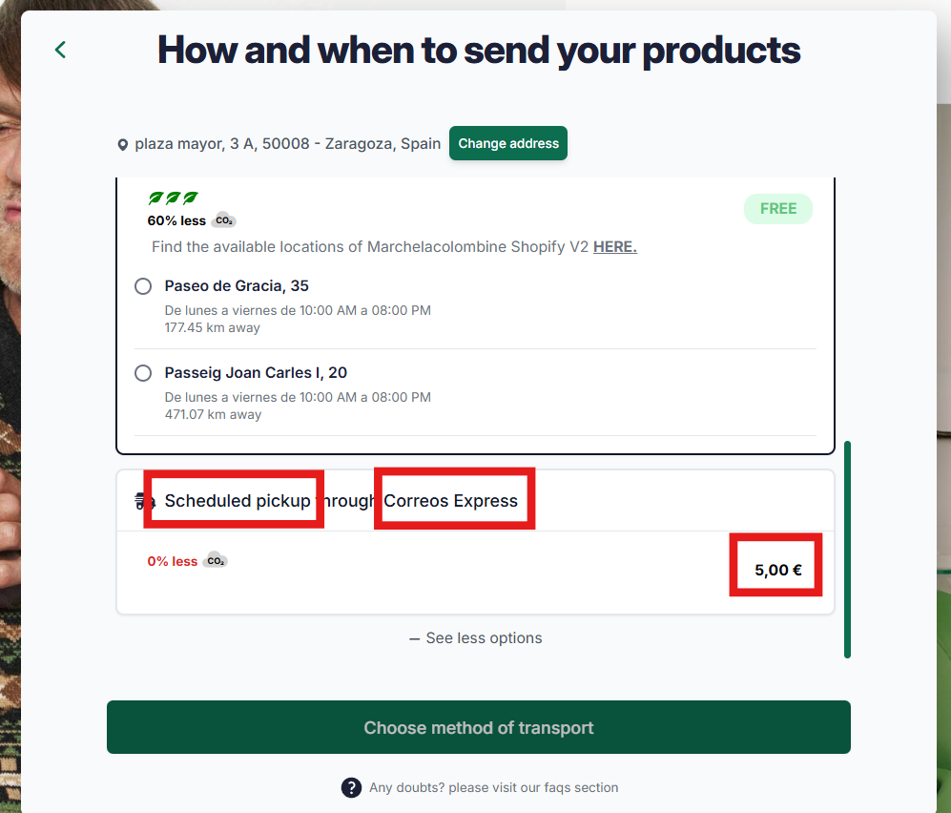Select the Passeig Joan Carles I, 20 radio button
This screenshot has height=813, width=951.
[143, 372]
